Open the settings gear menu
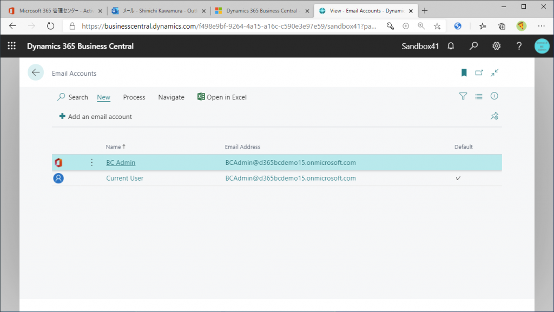This screenshot has width=554, height=312. [497, 46]
